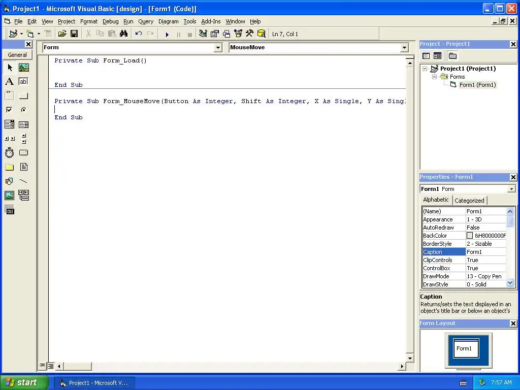Collapse the Forms folder node
Screen dimensions: 520x390
(435, 77)
